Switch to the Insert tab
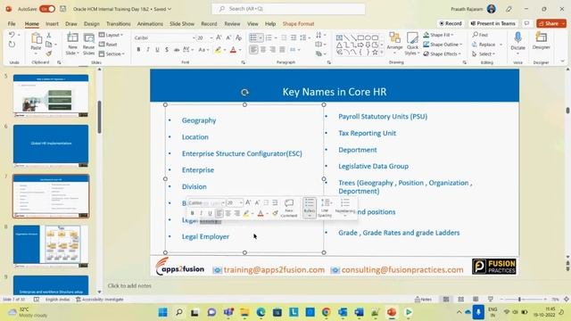 (x=52, y=24)
